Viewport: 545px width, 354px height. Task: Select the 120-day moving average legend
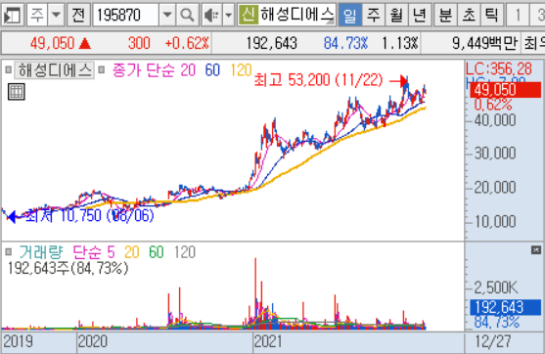click(241, 70)
